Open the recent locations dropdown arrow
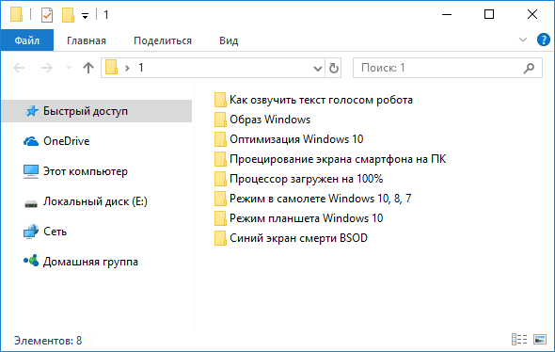Image resolution: width=555 pixels, height=352 pixels. (69, 67)
